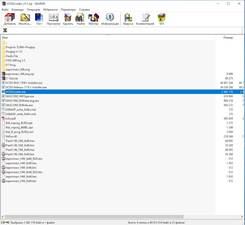Open the Команды menu
Image resolution: width=245 pixels, height=225 pixels.
[18, 9]
